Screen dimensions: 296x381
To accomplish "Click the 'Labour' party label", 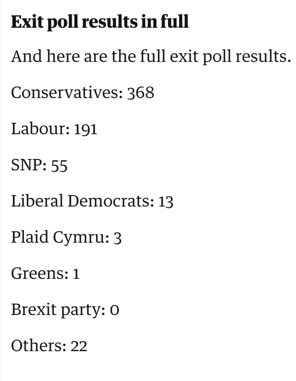I will click(x=39, y=129).
